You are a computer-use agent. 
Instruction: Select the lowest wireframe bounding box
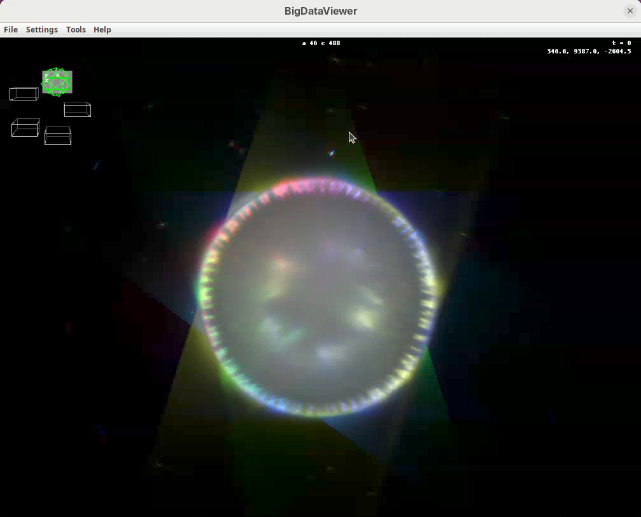coord(58,136)
